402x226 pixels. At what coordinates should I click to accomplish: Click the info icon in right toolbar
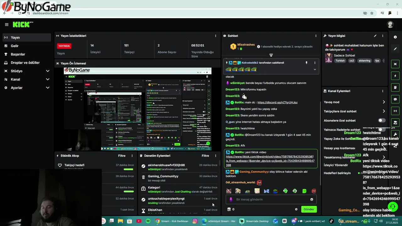(x=395, y=37)
